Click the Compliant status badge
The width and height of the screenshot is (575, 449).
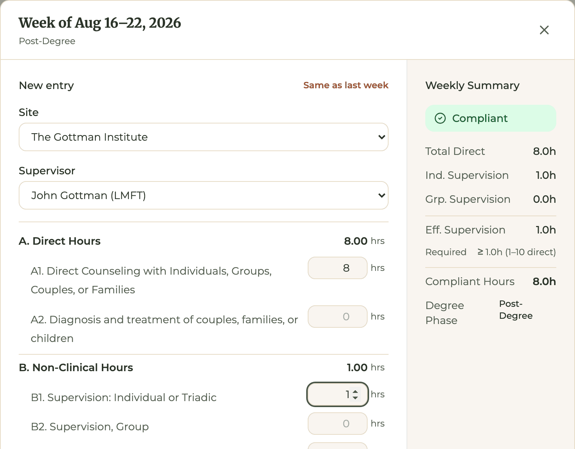click(490, 118)
